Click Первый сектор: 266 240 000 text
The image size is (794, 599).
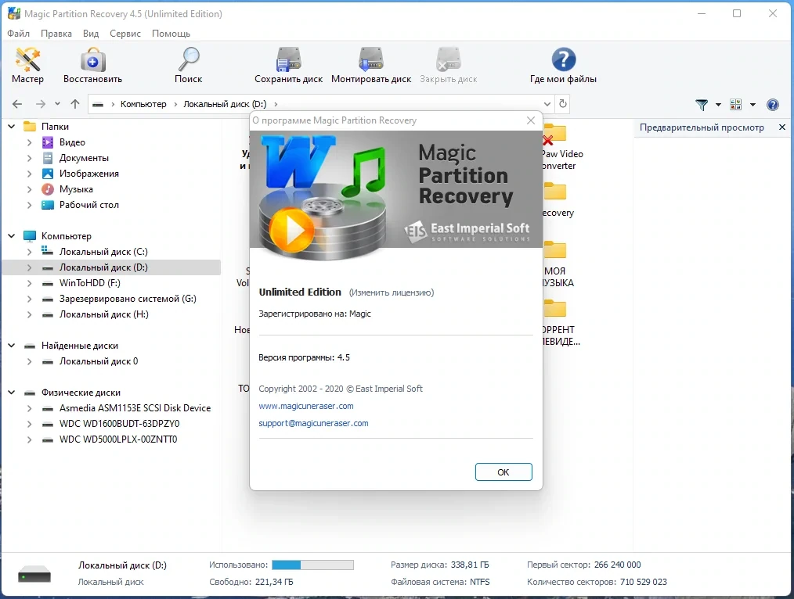pos(584,565)
